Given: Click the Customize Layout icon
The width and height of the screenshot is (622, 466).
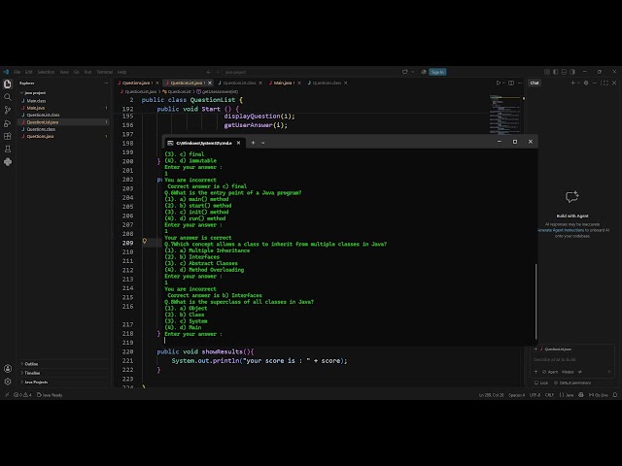Looking at the screenshot, I should click(x=546, y=72).
